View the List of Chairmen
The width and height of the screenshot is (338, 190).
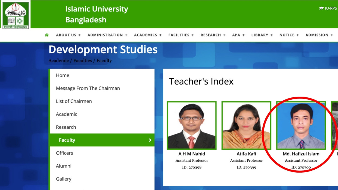(x=102, y=101)
